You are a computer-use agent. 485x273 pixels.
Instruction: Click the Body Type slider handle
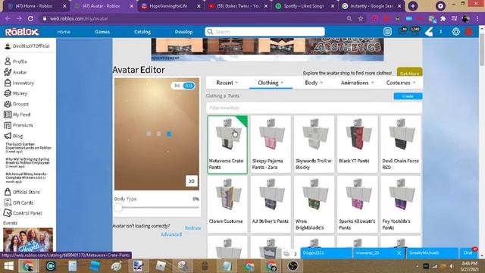pos(118,207)
